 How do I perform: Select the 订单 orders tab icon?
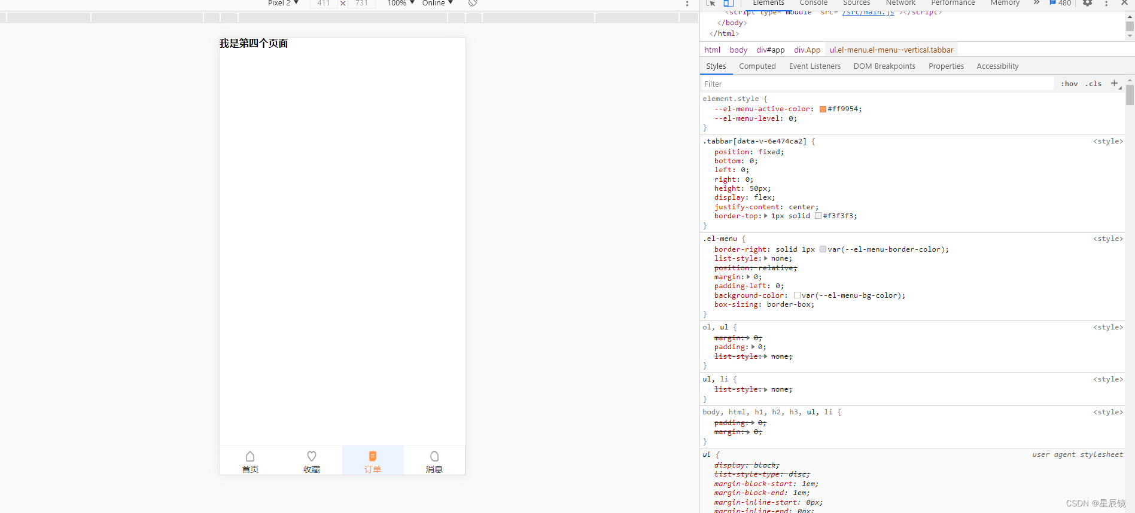tap(372, 456)
